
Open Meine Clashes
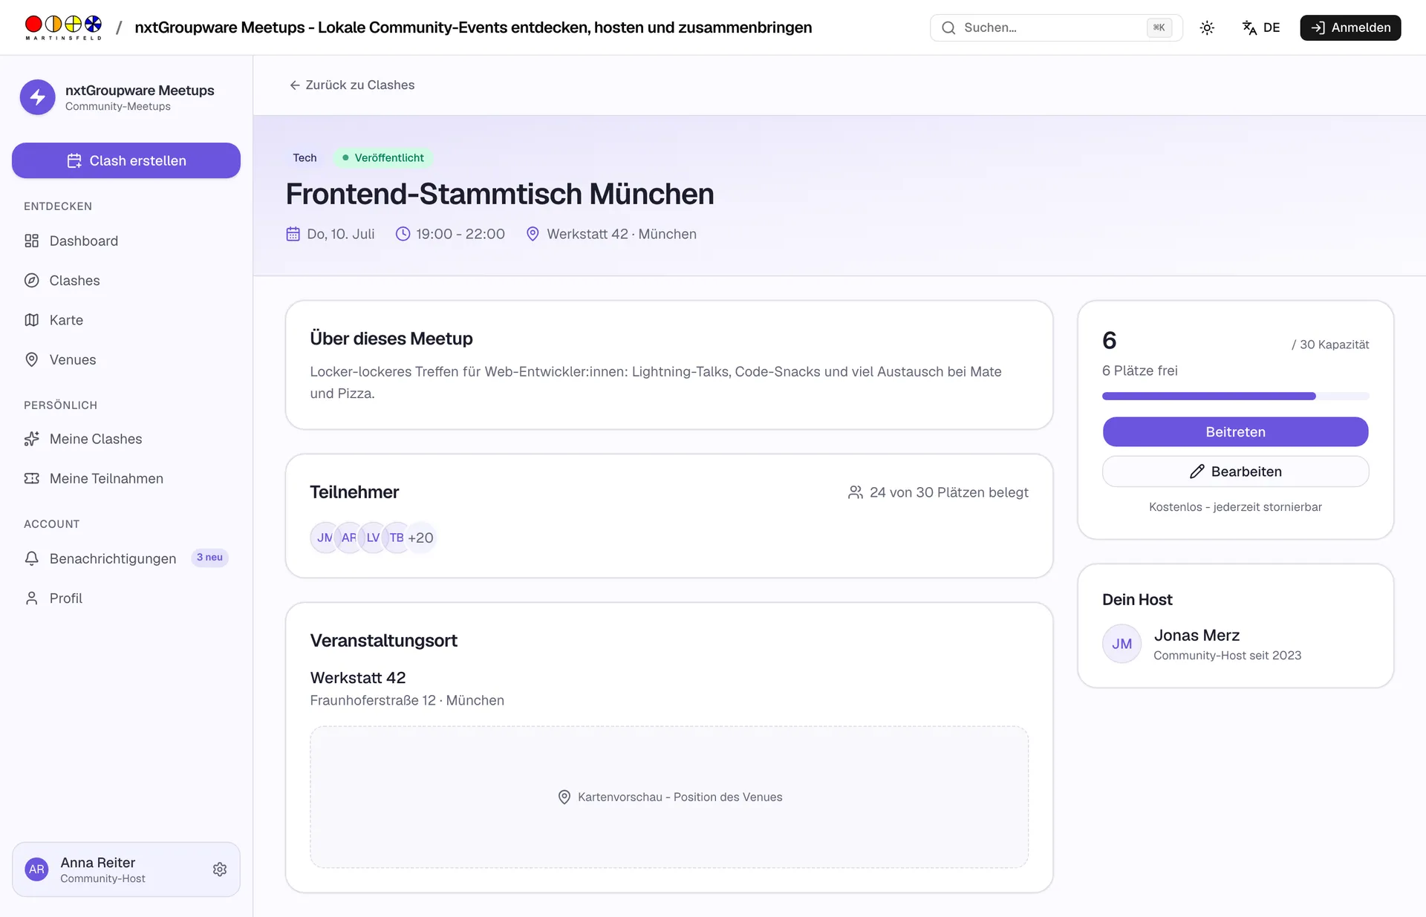126,439
